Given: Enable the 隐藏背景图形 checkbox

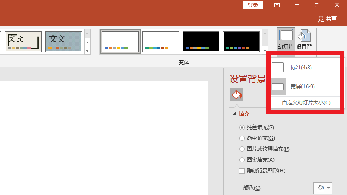Looking at the screenshot, I should point(242,171).
